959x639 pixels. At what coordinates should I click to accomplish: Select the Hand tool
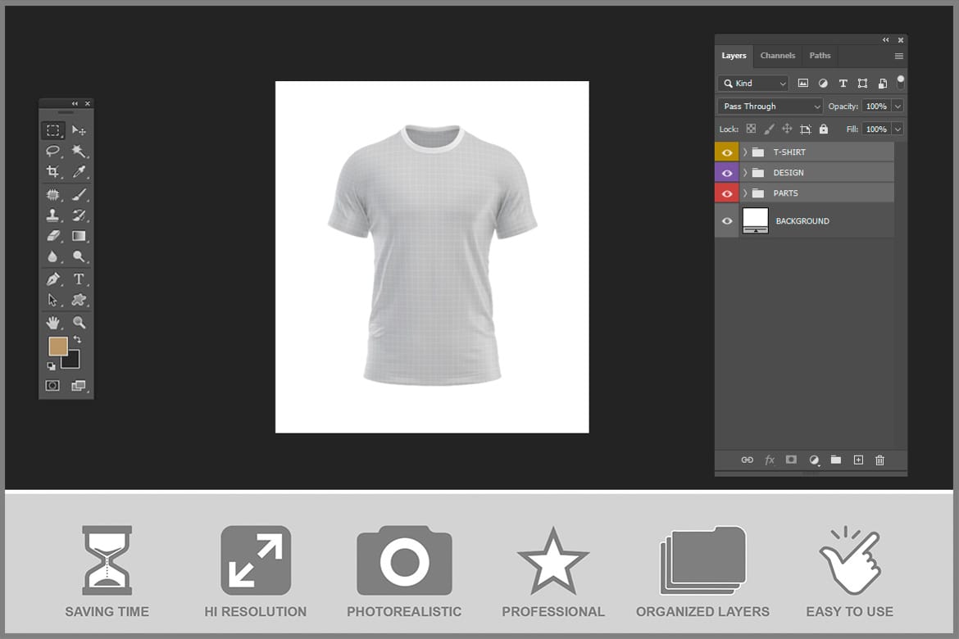[53, 322]
